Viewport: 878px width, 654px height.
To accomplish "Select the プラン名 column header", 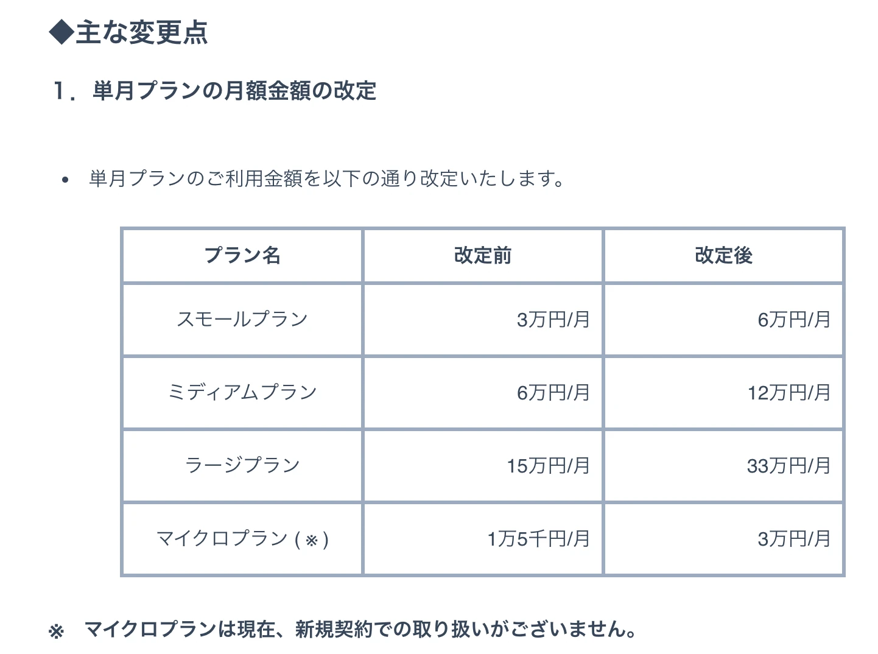I will [242, 255].
